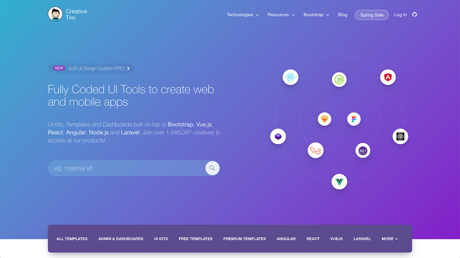The height and width of the screenshot is (258, 460).
Task: Click the 'Angular' link in the paragraph
Action: 76,133
